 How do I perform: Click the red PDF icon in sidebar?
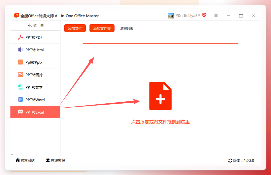pyautogui.click(x=20, y=37)
